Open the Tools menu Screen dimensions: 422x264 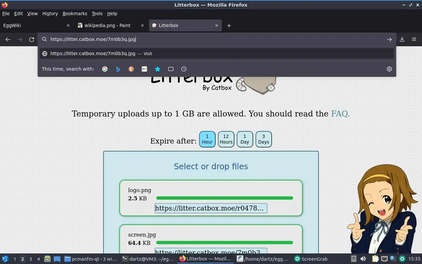(x=97, y=14)
